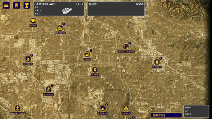Click the film reel icon in stats panel
212x119 pixels.
click(67, 11)
